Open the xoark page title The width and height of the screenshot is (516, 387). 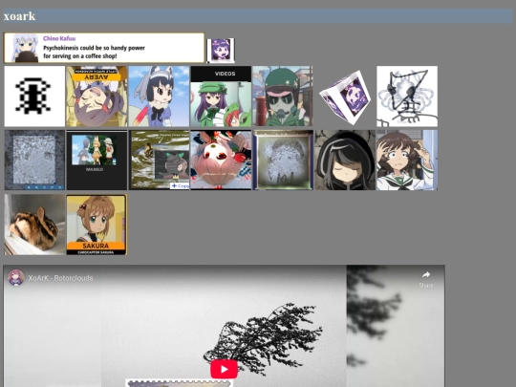(19, 16)
